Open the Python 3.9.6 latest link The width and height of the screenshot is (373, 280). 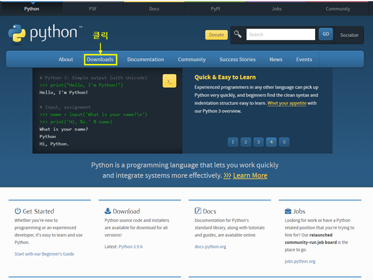[x=131, y=247]
